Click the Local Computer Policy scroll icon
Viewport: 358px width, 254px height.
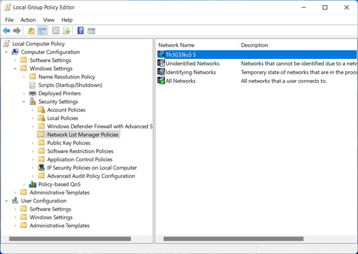click(x=7, y=44)
